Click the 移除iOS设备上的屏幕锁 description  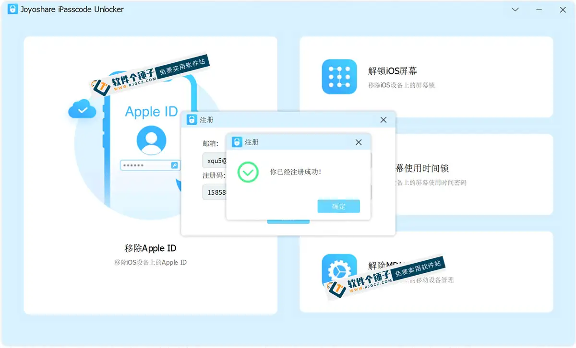tap(401, 85)
